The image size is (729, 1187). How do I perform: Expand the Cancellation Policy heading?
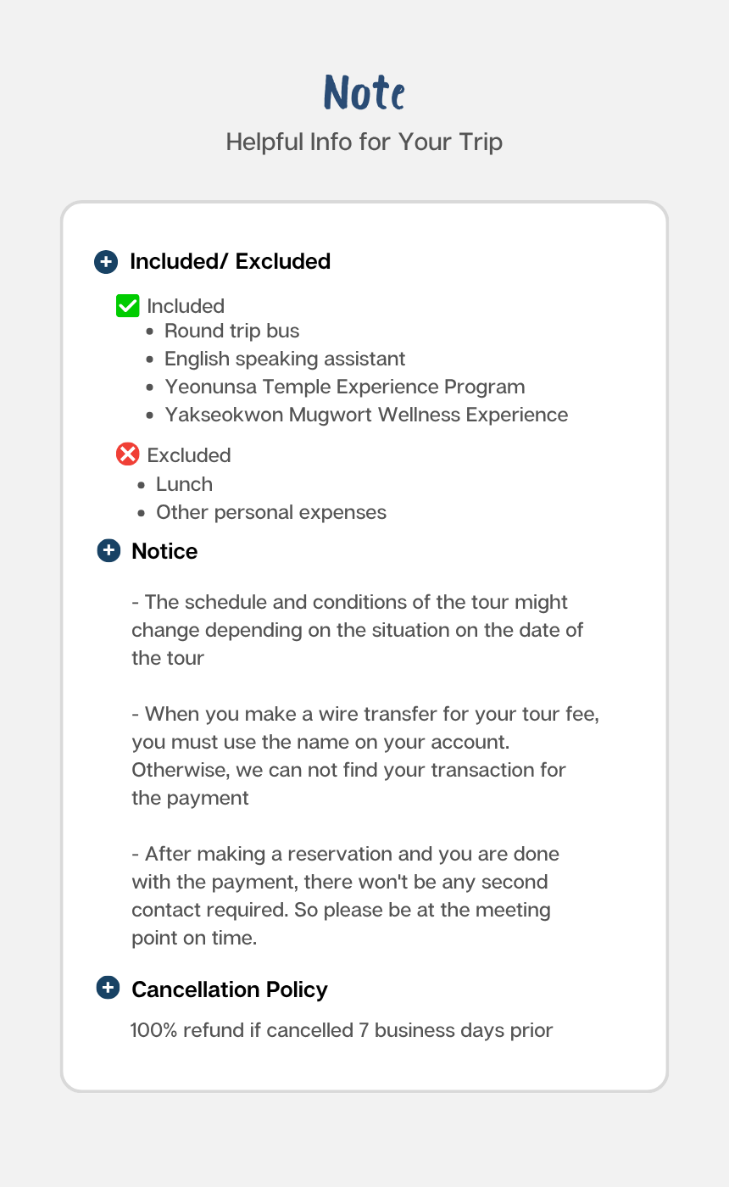coord(230,989)
